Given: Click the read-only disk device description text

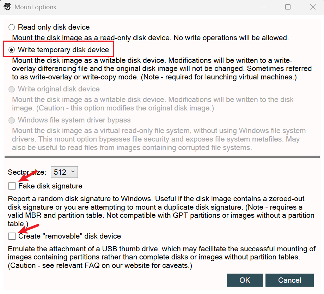Looking at the screenshot, I should pos(150,37).
